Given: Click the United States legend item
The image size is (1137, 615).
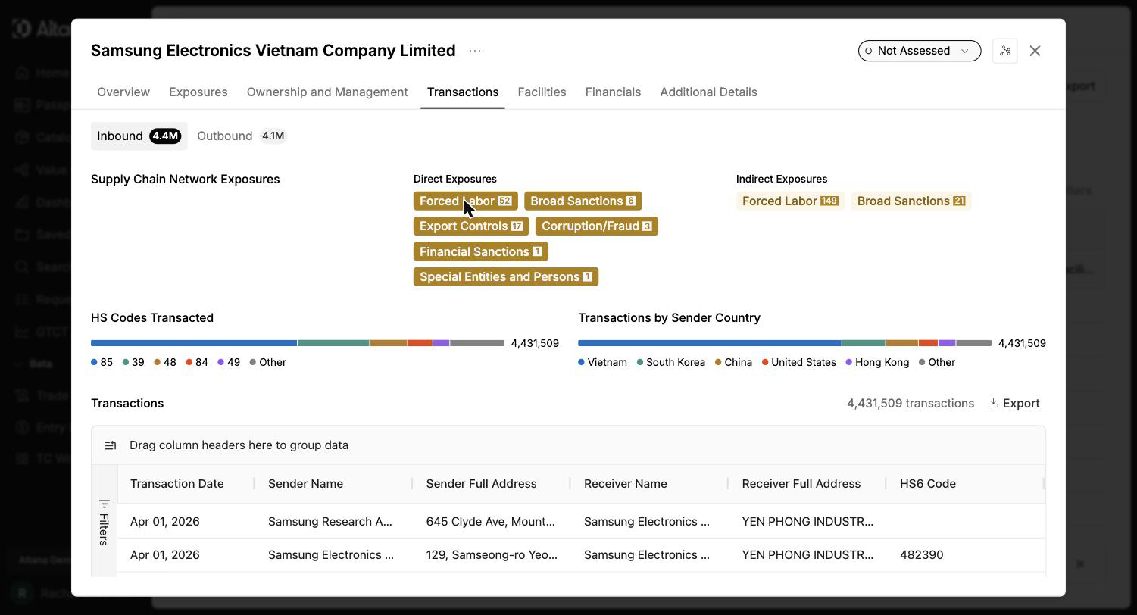Looking at the screenshot, I should tap(799, 362).
